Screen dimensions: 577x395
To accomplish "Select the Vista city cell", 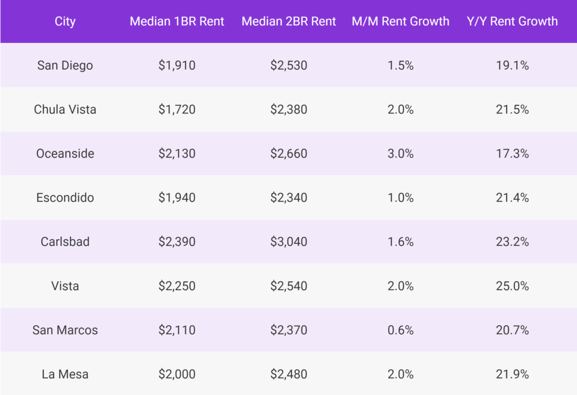I will (x=65, y=286).
